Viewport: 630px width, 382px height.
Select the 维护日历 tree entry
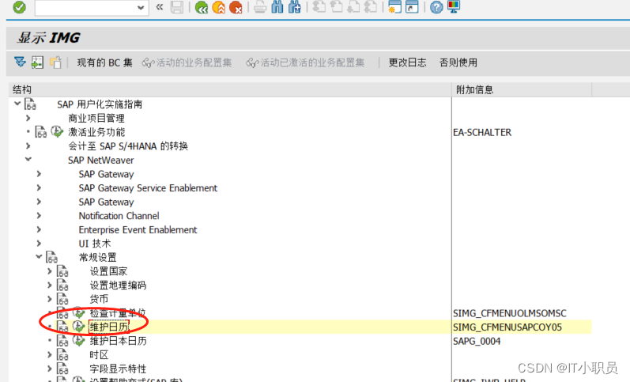(109, 327)
